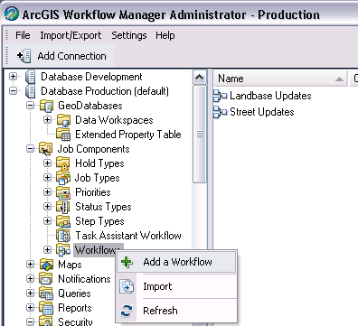Choose Add a Workflow from context menu
This screenshot has width=358, height=326.
pyautogui.click(x=176, y=262)
